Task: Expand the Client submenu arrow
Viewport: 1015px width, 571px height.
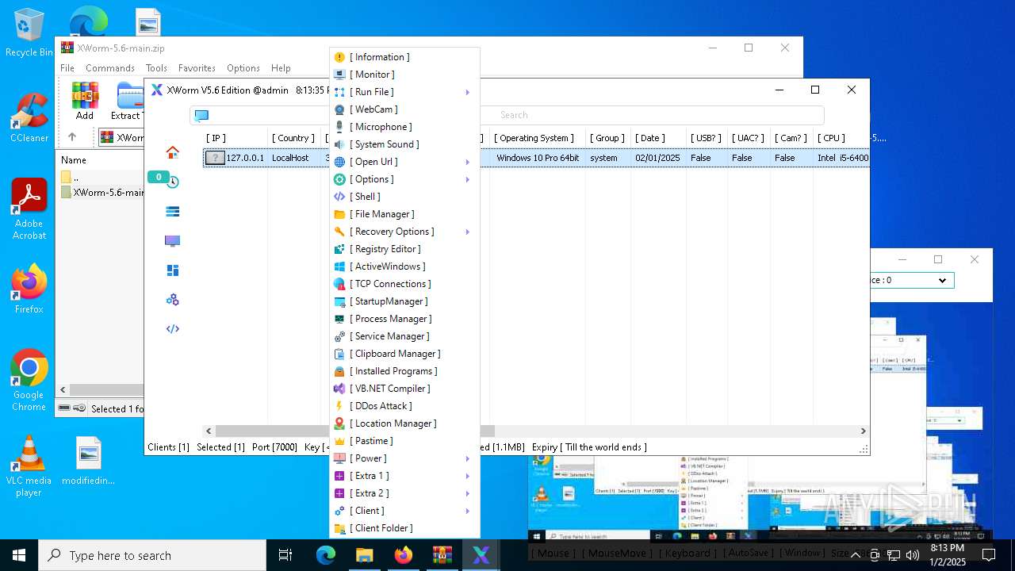Action: [x=468, y=511]
